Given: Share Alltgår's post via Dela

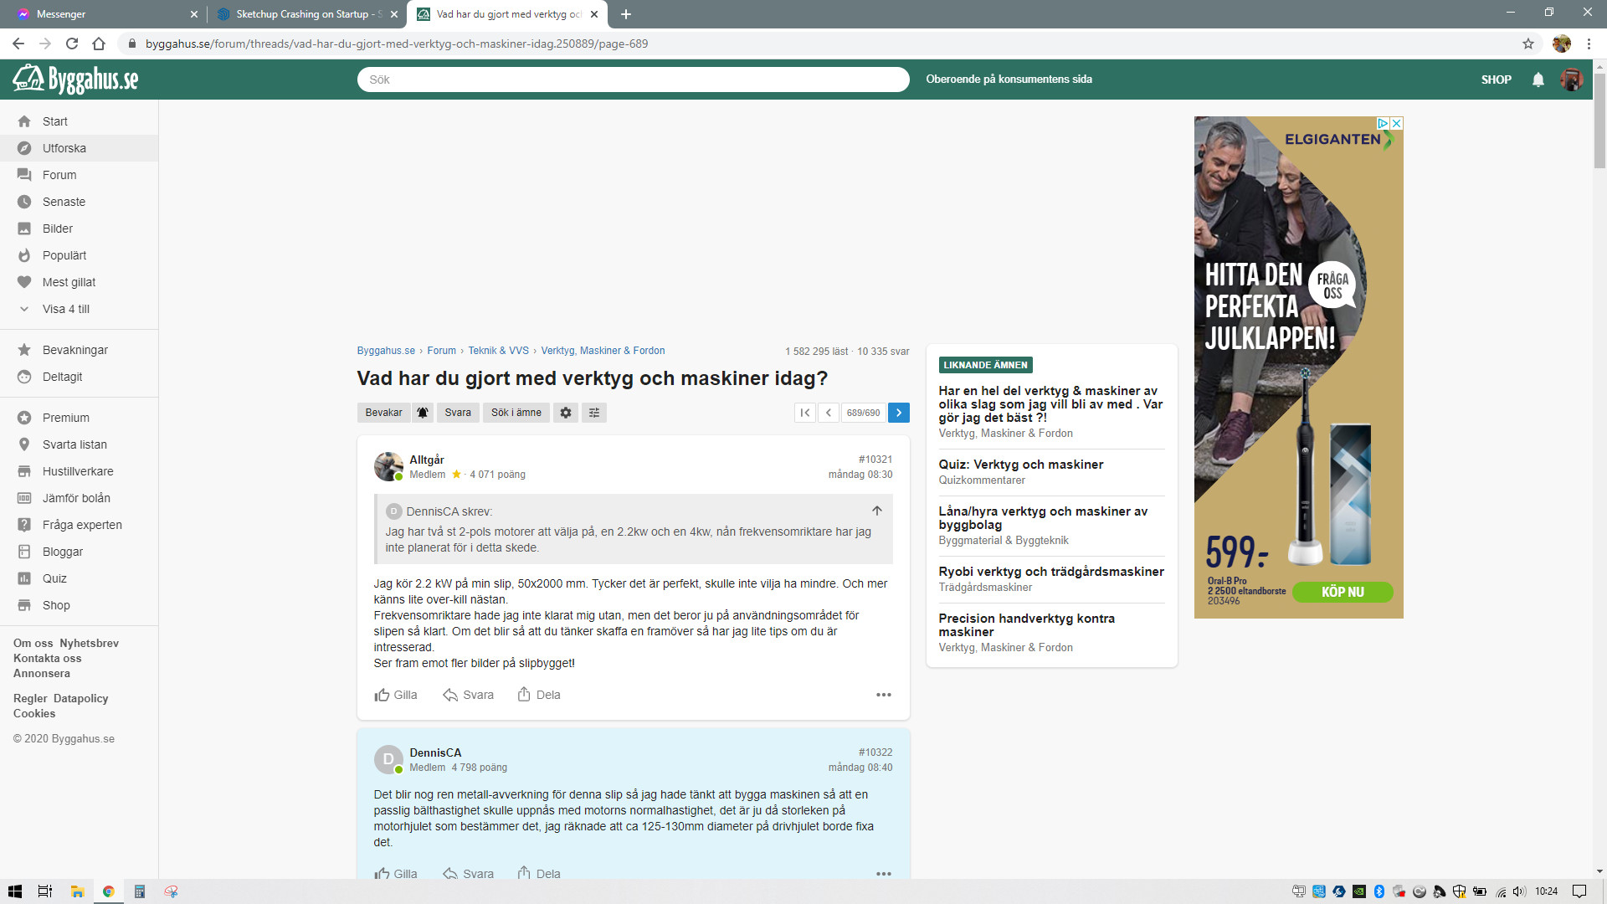Looking at the screenshot, I should 539,695.
